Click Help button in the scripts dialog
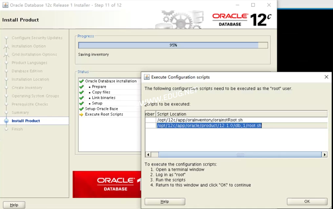This screenshot has height=209, width=333. coord(165,201)
